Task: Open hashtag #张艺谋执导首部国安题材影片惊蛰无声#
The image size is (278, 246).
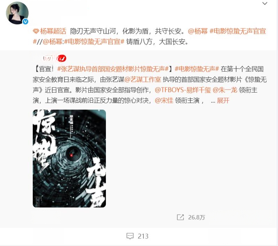Action: tap(113, 69)
